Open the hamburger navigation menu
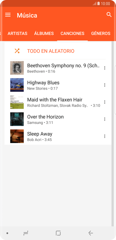Image resolution: width=116 pixels, height=240 pixels. [8, 15]
